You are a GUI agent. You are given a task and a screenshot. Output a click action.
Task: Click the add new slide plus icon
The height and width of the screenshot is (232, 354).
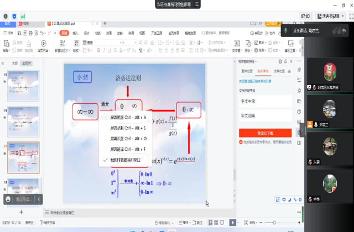[x=22, y=212]
